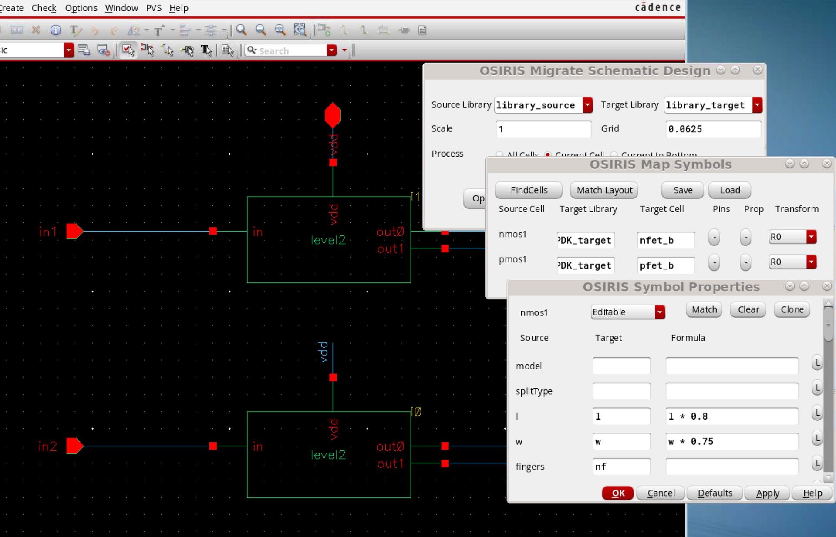836x537 pixels.
Task: Click the red OK button
Action: [618, 493]
